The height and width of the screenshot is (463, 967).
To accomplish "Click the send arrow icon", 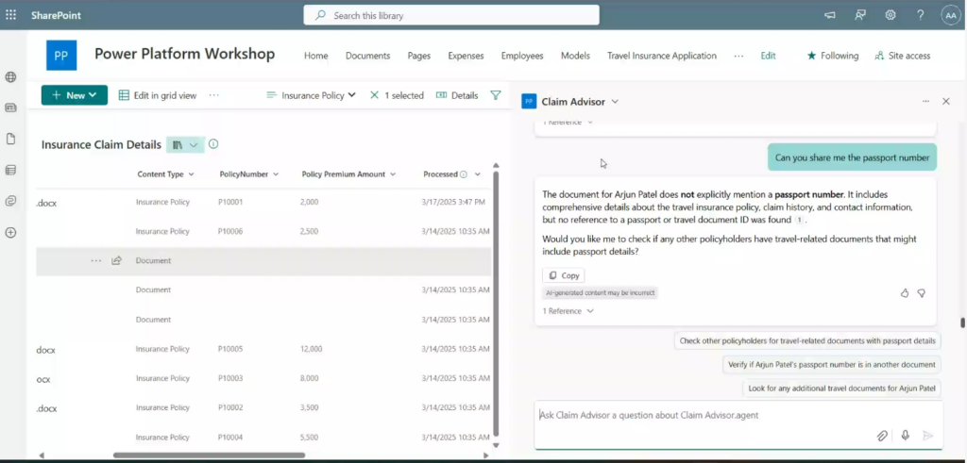I will (927, 436).
